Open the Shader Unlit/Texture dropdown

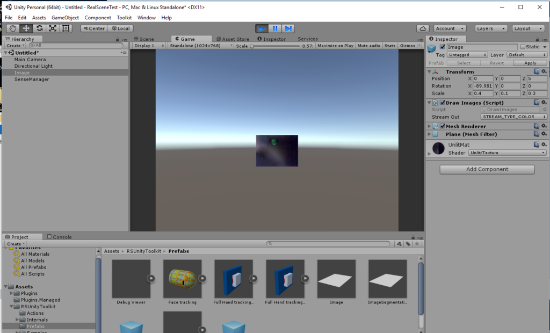[x=508, y=153]
